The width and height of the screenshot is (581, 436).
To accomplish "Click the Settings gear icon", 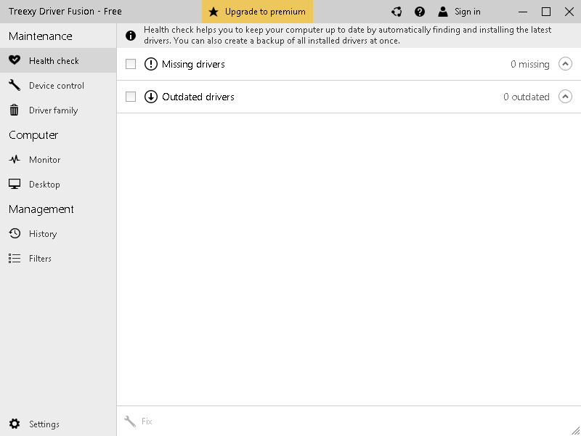I will [15, 424].
